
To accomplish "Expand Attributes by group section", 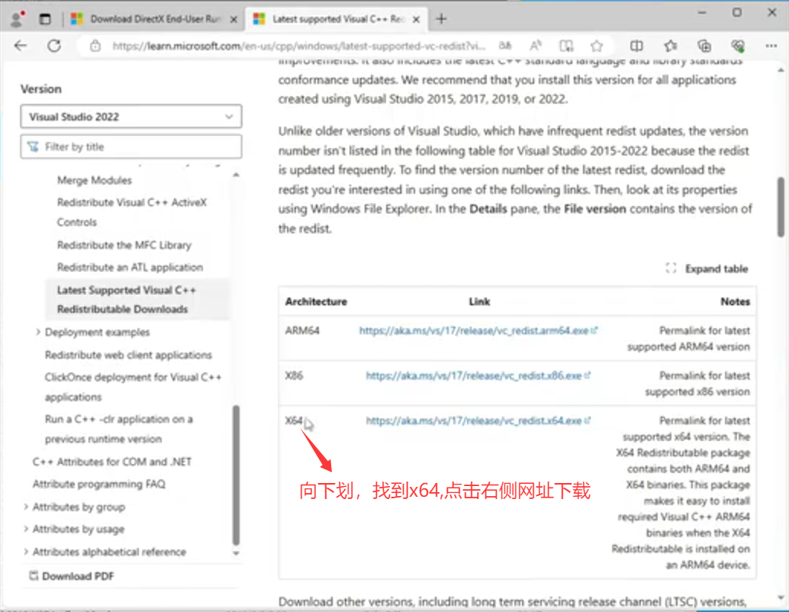I will tap(27, 507).
